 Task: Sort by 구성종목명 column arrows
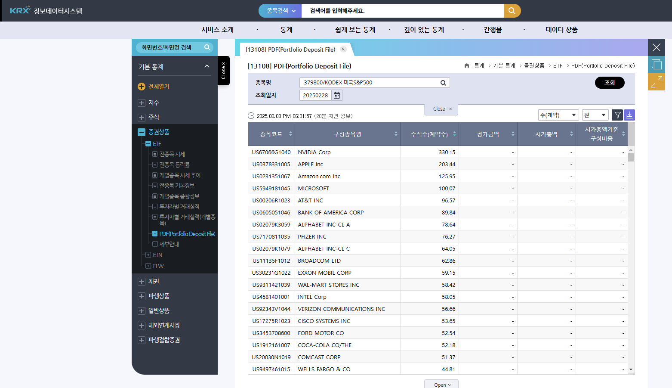click(396, 134)
